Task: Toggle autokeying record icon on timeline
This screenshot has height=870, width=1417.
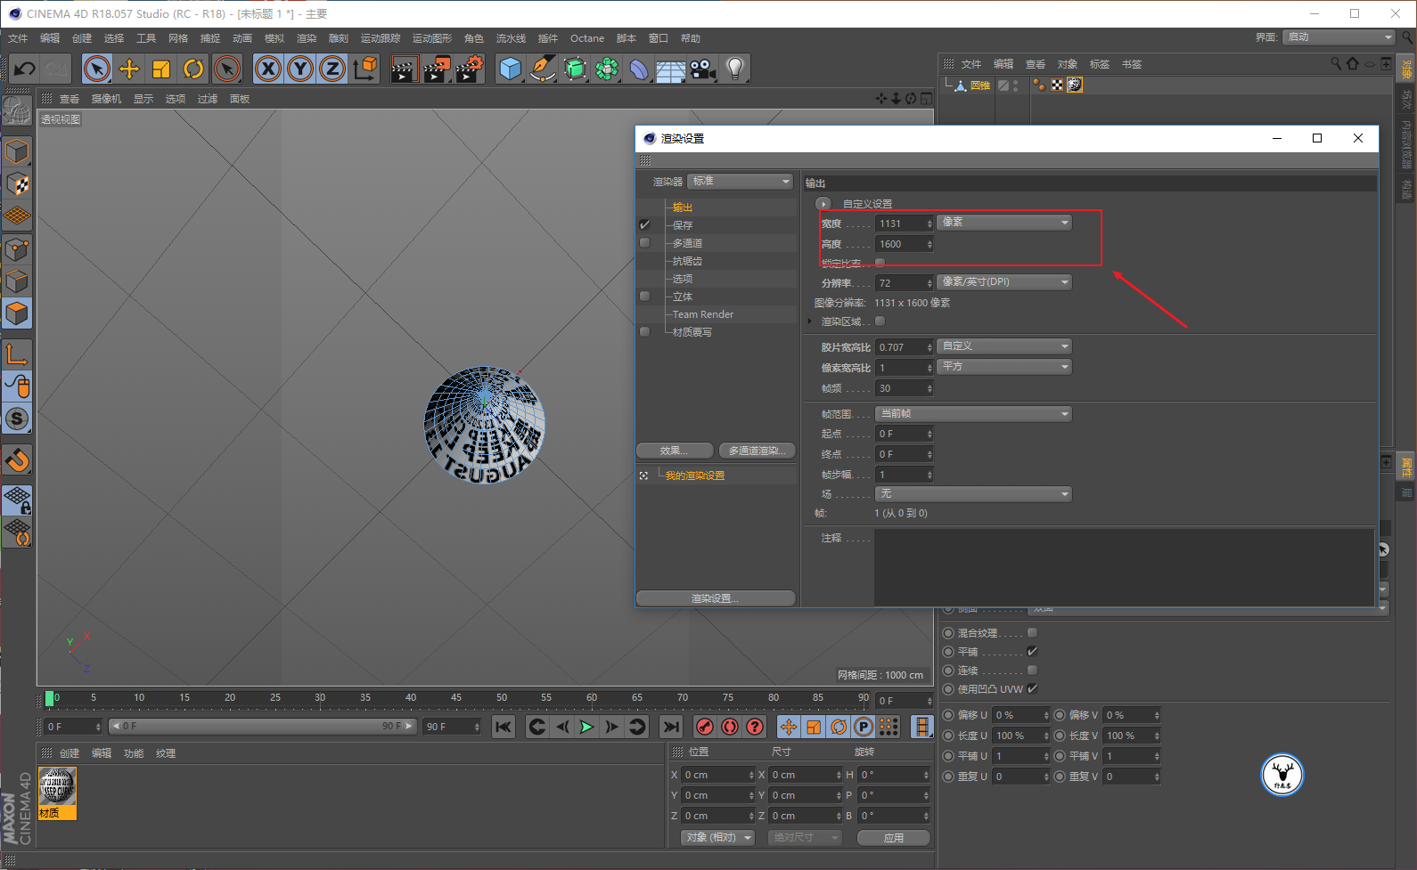Action: tap(730, 727)
